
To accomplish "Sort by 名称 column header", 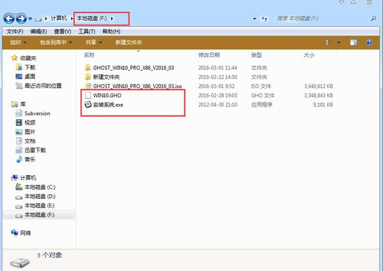I will click(89, 55).
